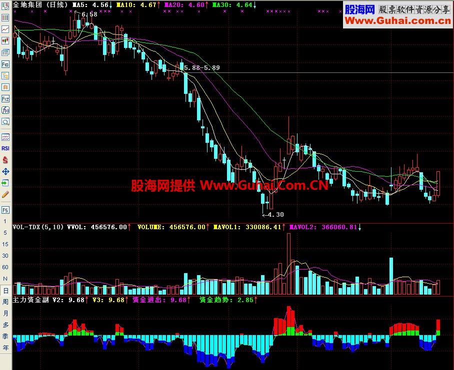Screen dimensions: 454x370
Task: Click the red S dollar icon
Action: 5,160
